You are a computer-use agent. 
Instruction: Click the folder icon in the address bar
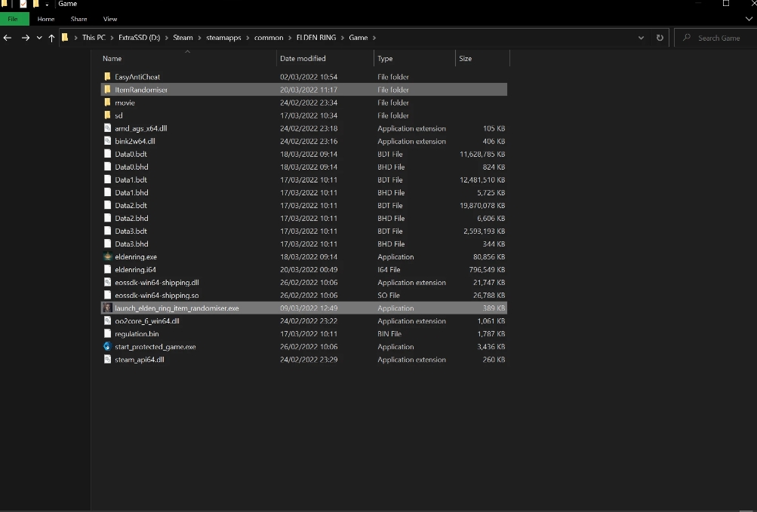pos(65,37)
